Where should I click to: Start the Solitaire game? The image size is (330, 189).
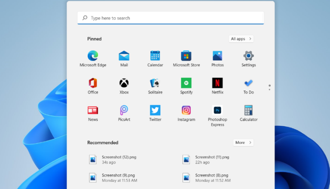155,85
